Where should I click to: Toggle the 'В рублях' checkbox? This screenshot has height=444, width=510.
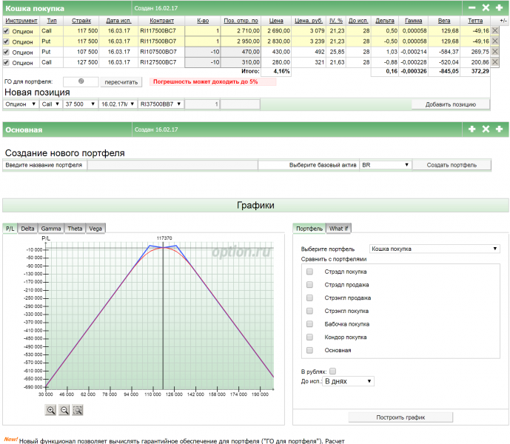coord(332,371)
